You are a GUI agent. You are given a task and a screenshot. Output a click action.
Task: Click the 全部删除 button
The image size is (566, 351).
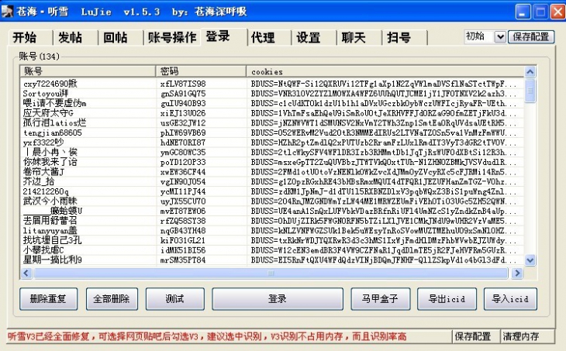(x=111, y=298)
